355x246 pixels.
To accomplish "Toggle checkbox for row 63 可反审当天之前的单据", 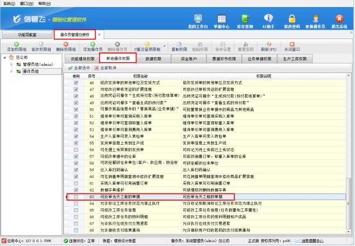I will (76, 197).
